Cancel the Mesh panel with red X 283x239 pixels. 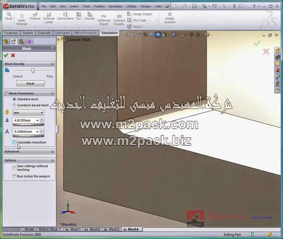pos(13,55)
